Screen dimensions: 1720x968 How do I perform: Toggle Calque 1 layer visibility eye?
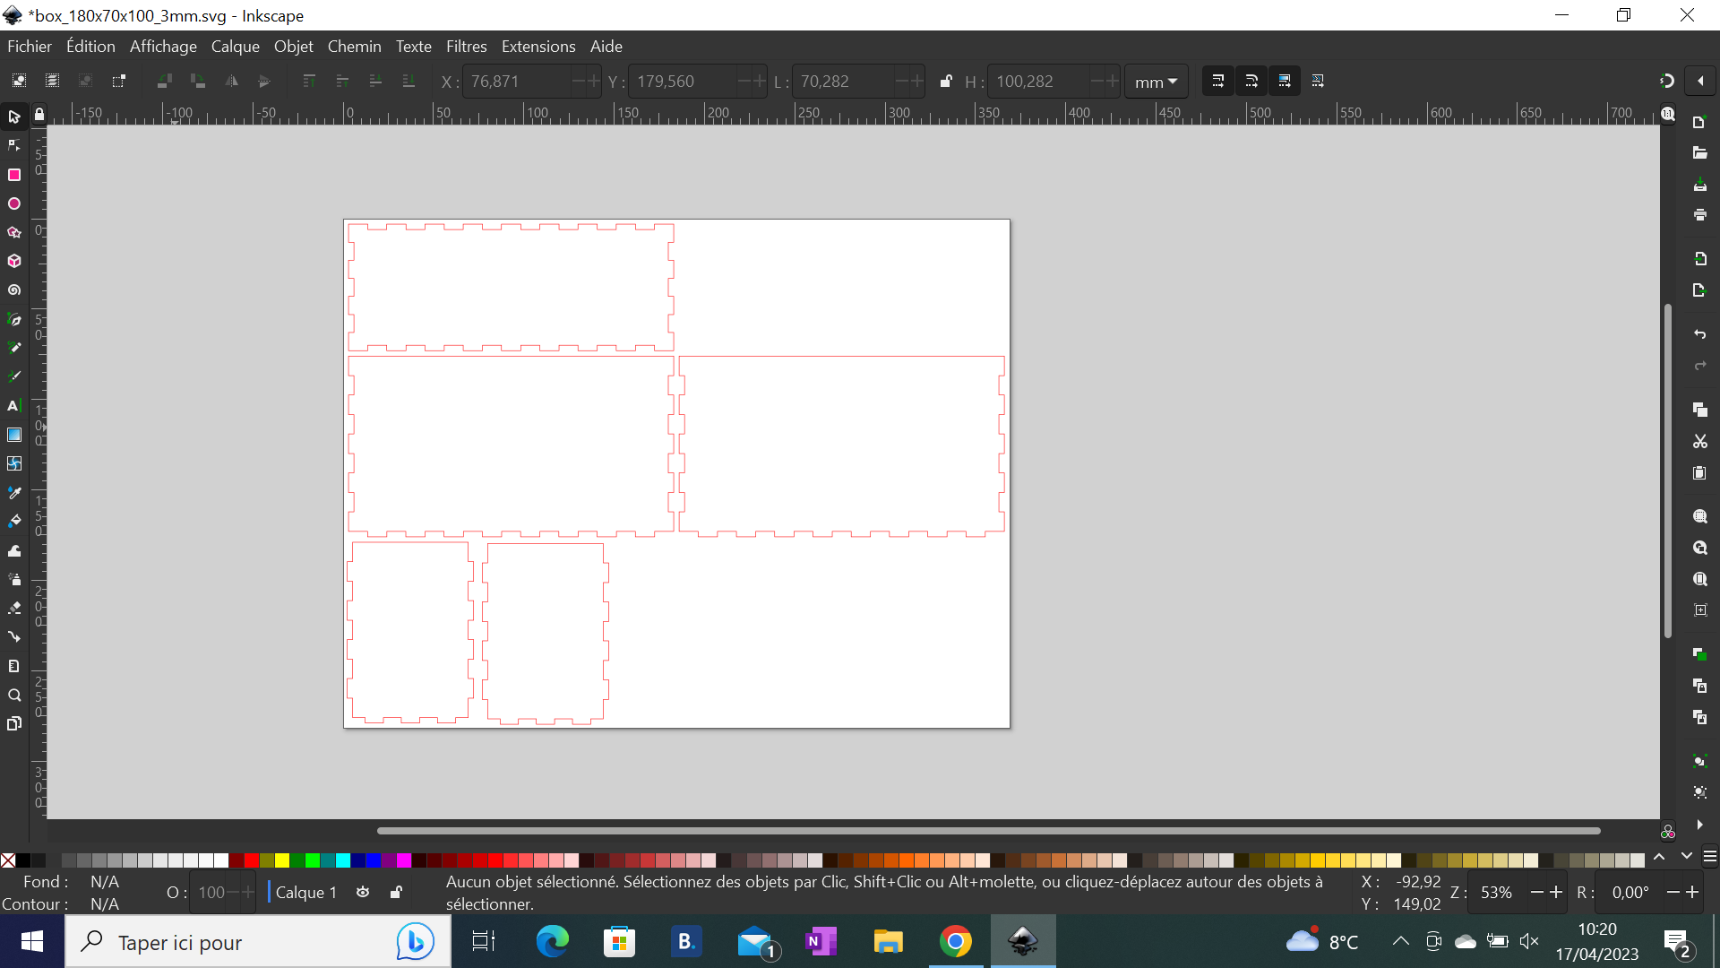(x=363, y=892)
